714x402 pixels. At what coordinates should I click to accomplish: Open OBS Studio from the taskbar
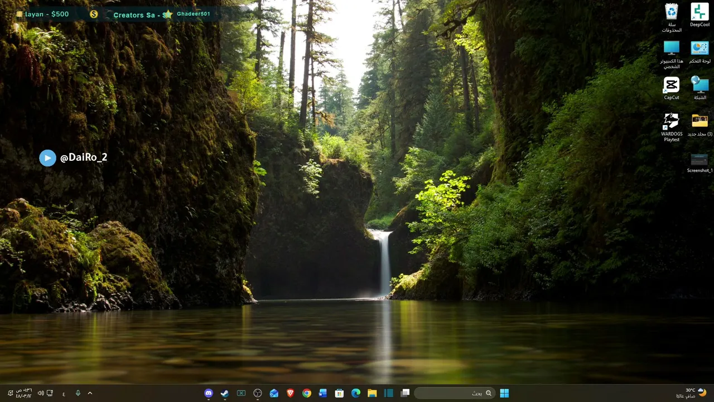258,393
